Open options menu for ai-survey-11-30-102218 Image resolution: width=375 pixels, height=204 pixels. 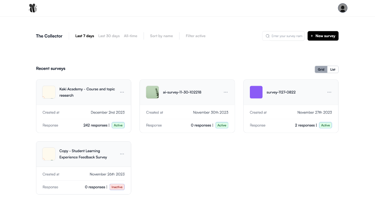(225, 92)
